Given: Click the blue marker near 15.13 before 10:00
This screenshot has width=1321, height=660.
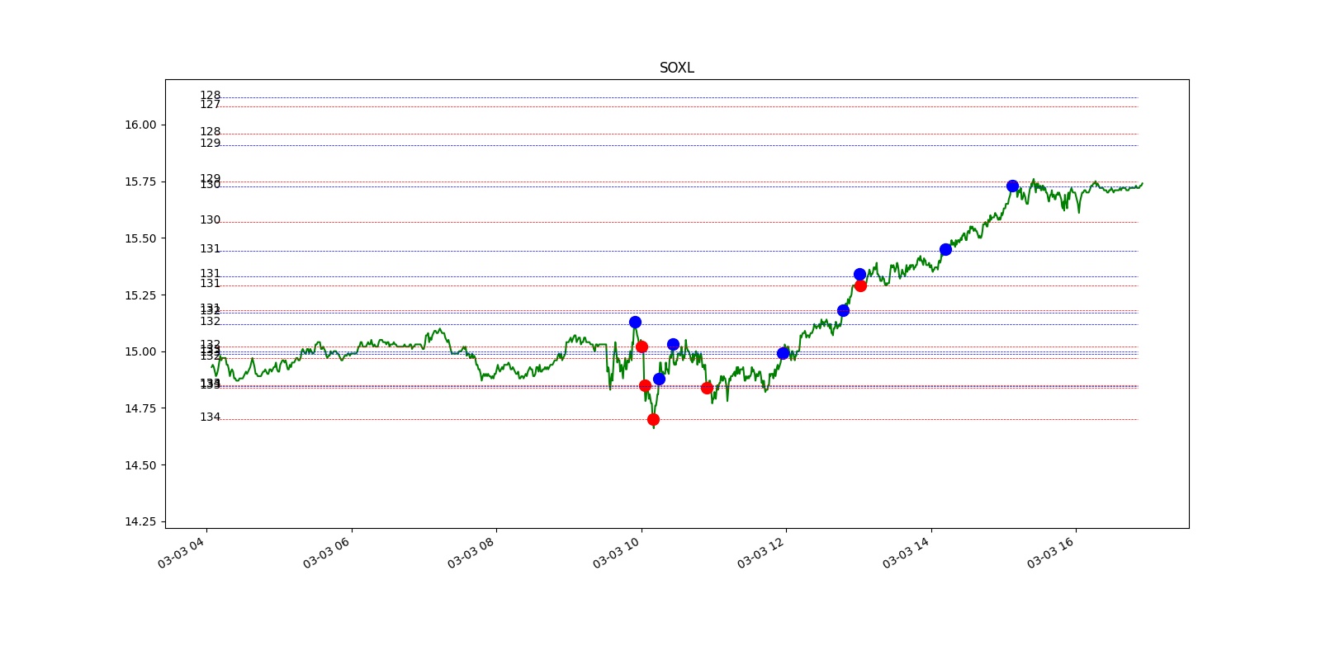Looking at the screenshot, I should coord(635,322).
